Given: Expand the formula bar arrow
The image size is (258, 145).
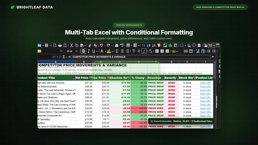Looking at the screenshot, I should pyautogui.click(x=213, y=57).
